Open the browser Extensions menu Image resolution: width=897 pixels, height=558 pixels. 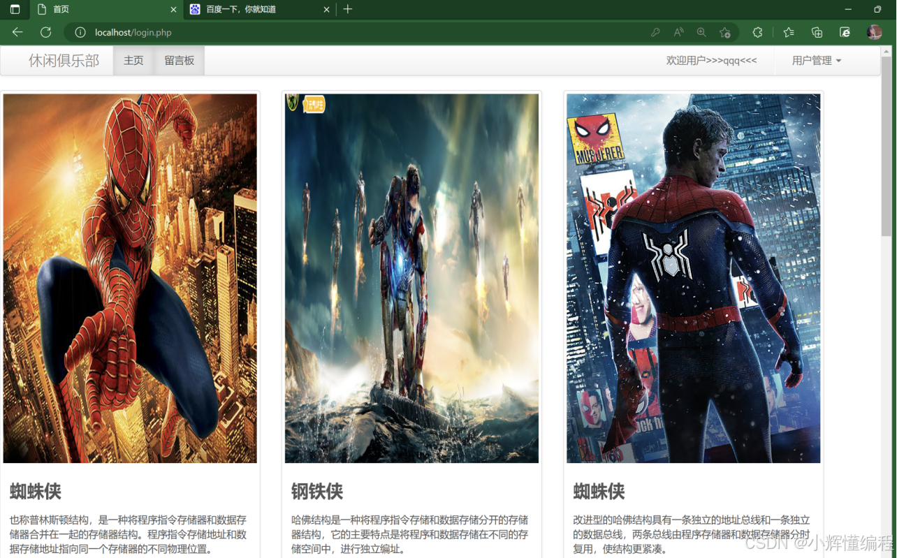pyautogui.click(x=757, y=32)
